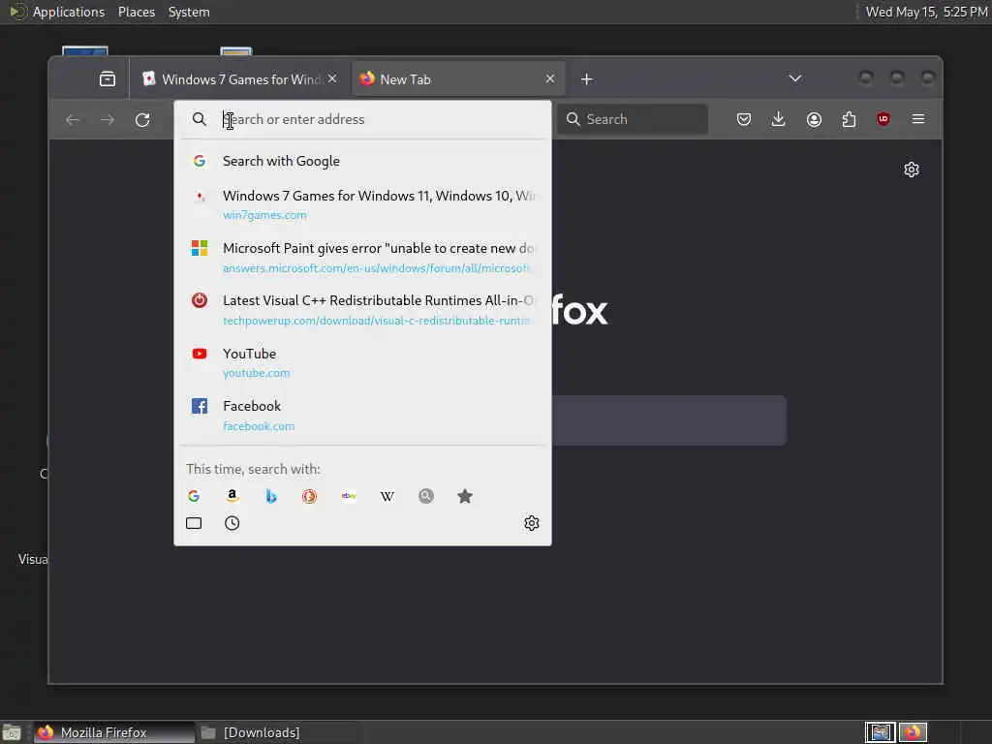The width and height of the screenshot is (992, 744).
Task: Close the New Tab tab
Action: (550, 78)
